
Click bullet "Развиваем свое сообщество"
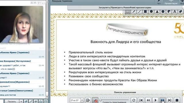[x=89, y=76]
